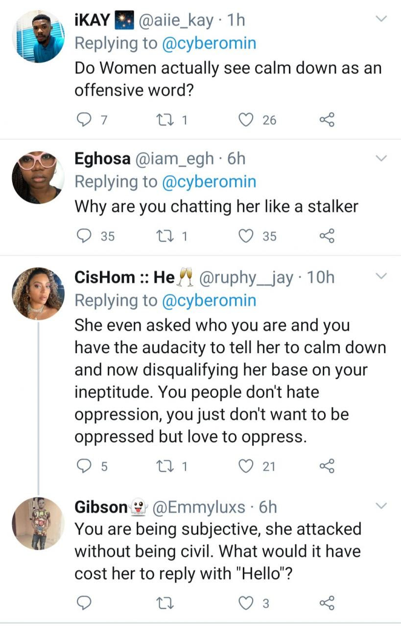Screen dimensions: 401x626
Task: Open @cyberomin link in iKAY's reply
Action: coord(209,43)
